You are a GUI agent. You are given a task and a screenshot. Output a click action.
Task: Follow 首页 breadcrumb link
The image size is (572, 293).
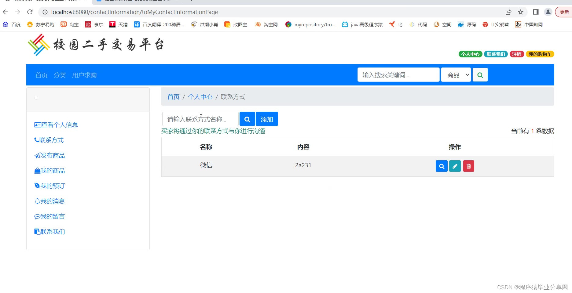[x=173, y=97]
